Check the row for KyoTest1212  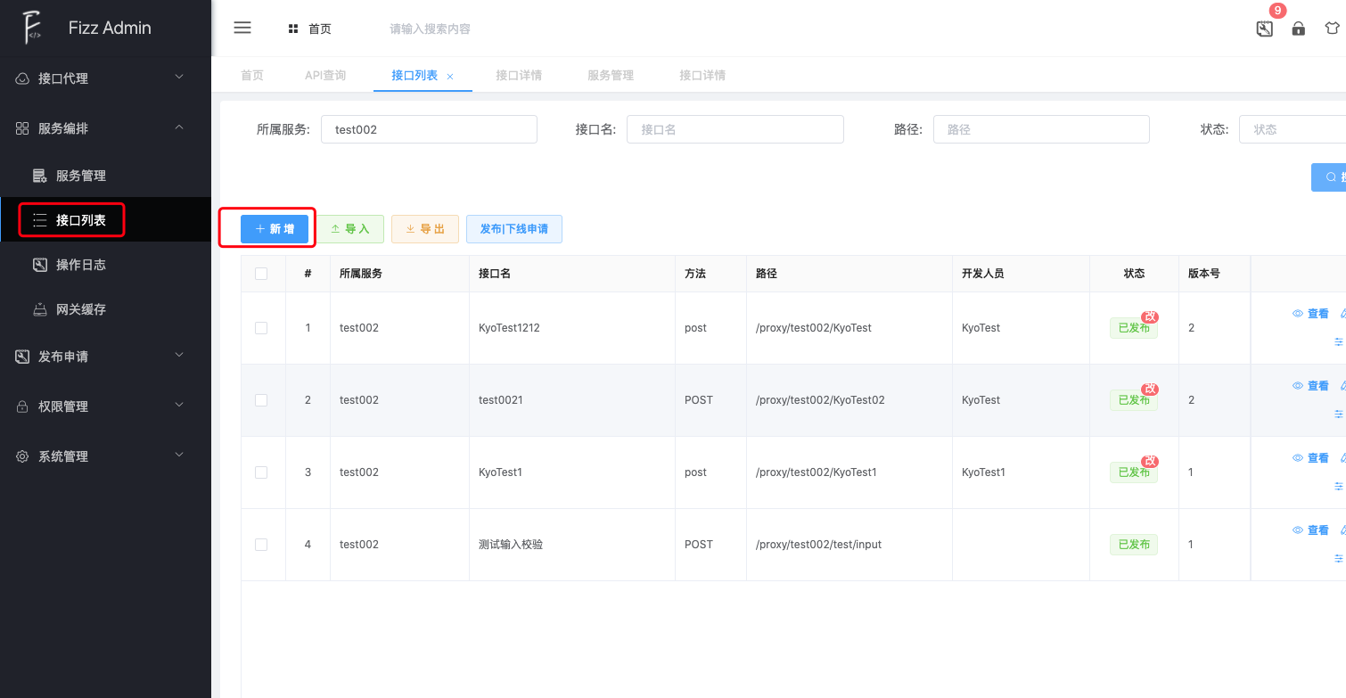pyautogui.click(x=261, y=328)
